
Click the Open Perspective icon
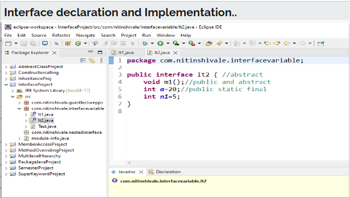(x=321, y=44)
